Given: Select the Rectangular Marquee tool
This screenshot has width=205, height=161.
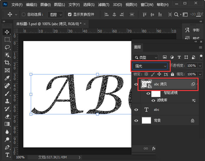Looking at the screenshot, I should click(x=7, y=40).
